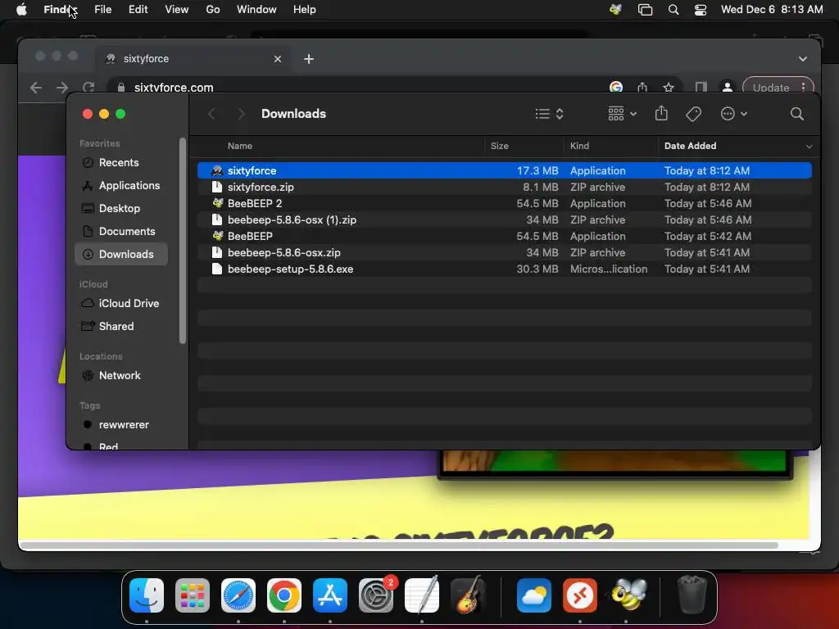Sort files by Kind column

(x=579, y=146)
